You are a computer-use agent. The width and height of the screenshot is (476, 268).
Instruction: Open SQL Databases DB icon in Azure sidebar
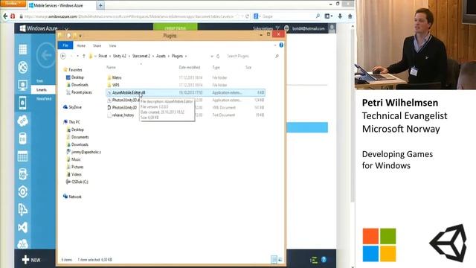pos(23,138)
